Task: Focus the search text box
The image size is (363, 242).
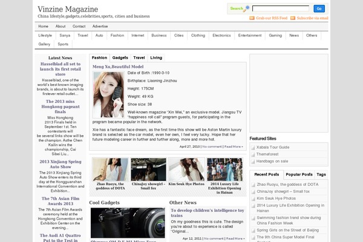Action: click(x=281, y=8)
